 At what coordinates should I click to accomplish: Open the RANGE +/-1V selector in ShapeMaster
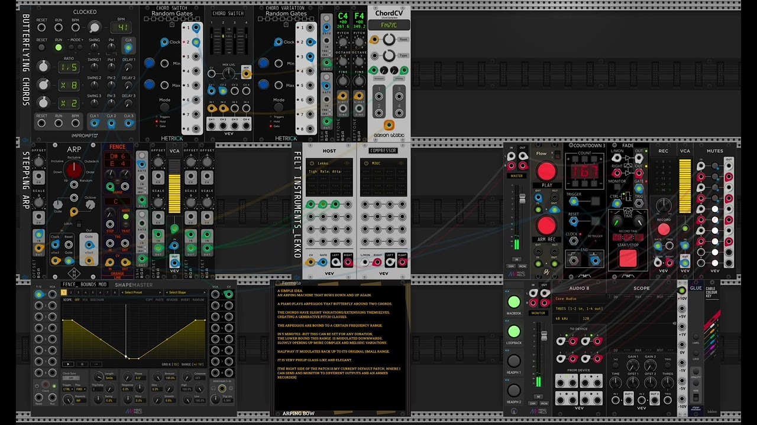click(193, 365)
